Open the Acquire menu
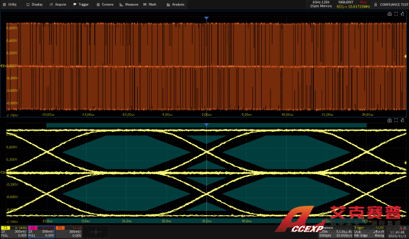 click(x=58, y=4)
